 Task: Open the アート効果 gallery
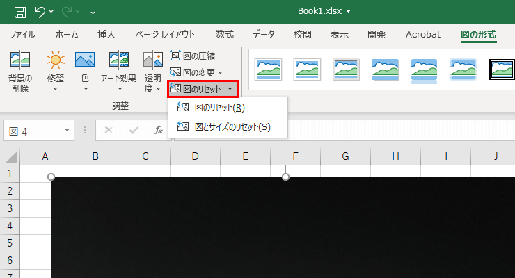tap(118, 70)
